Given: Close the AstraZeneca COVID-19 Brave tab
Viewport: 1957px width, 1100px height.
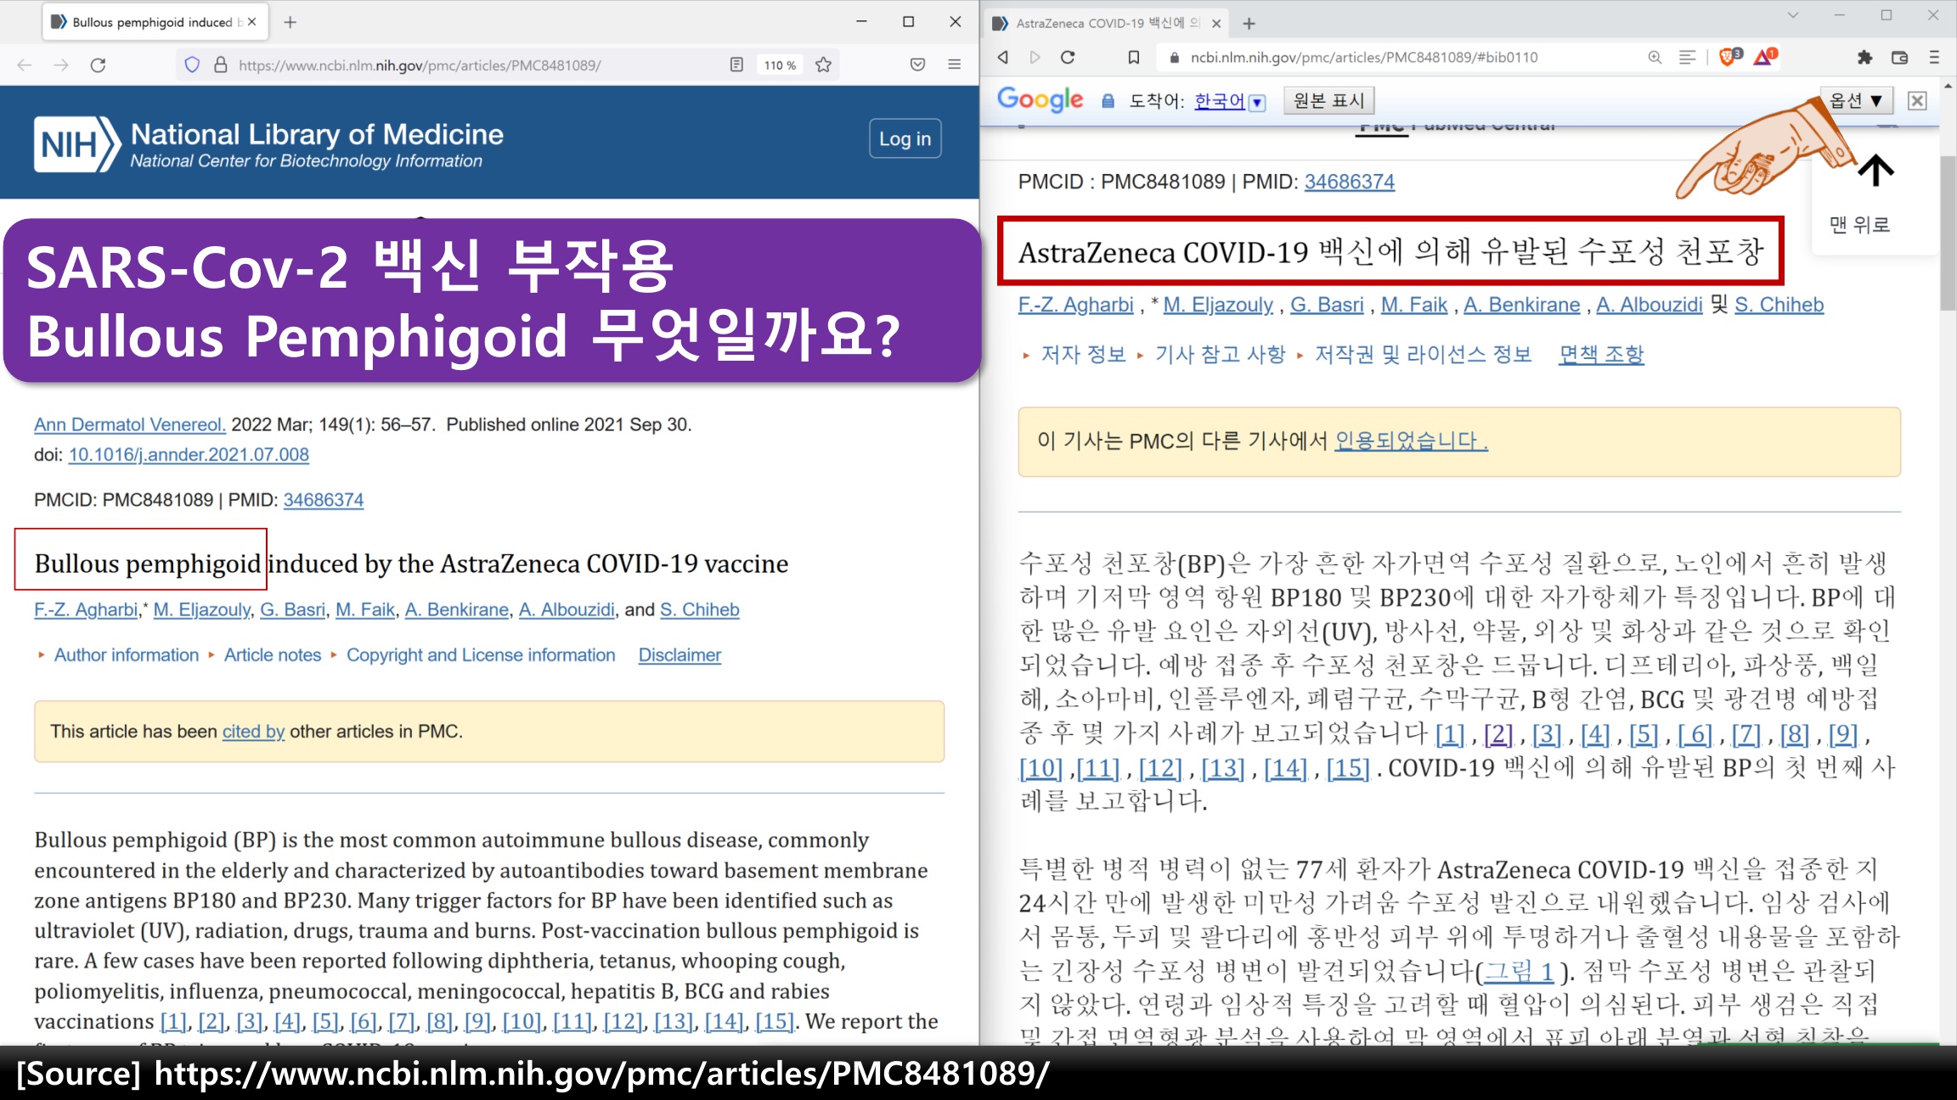Looking at the screenshot, I should (x=1216, y=24).
